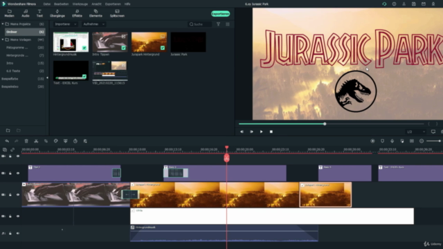Hide the White clip track
The image size is (443, 249).
[x=18, y=216]
